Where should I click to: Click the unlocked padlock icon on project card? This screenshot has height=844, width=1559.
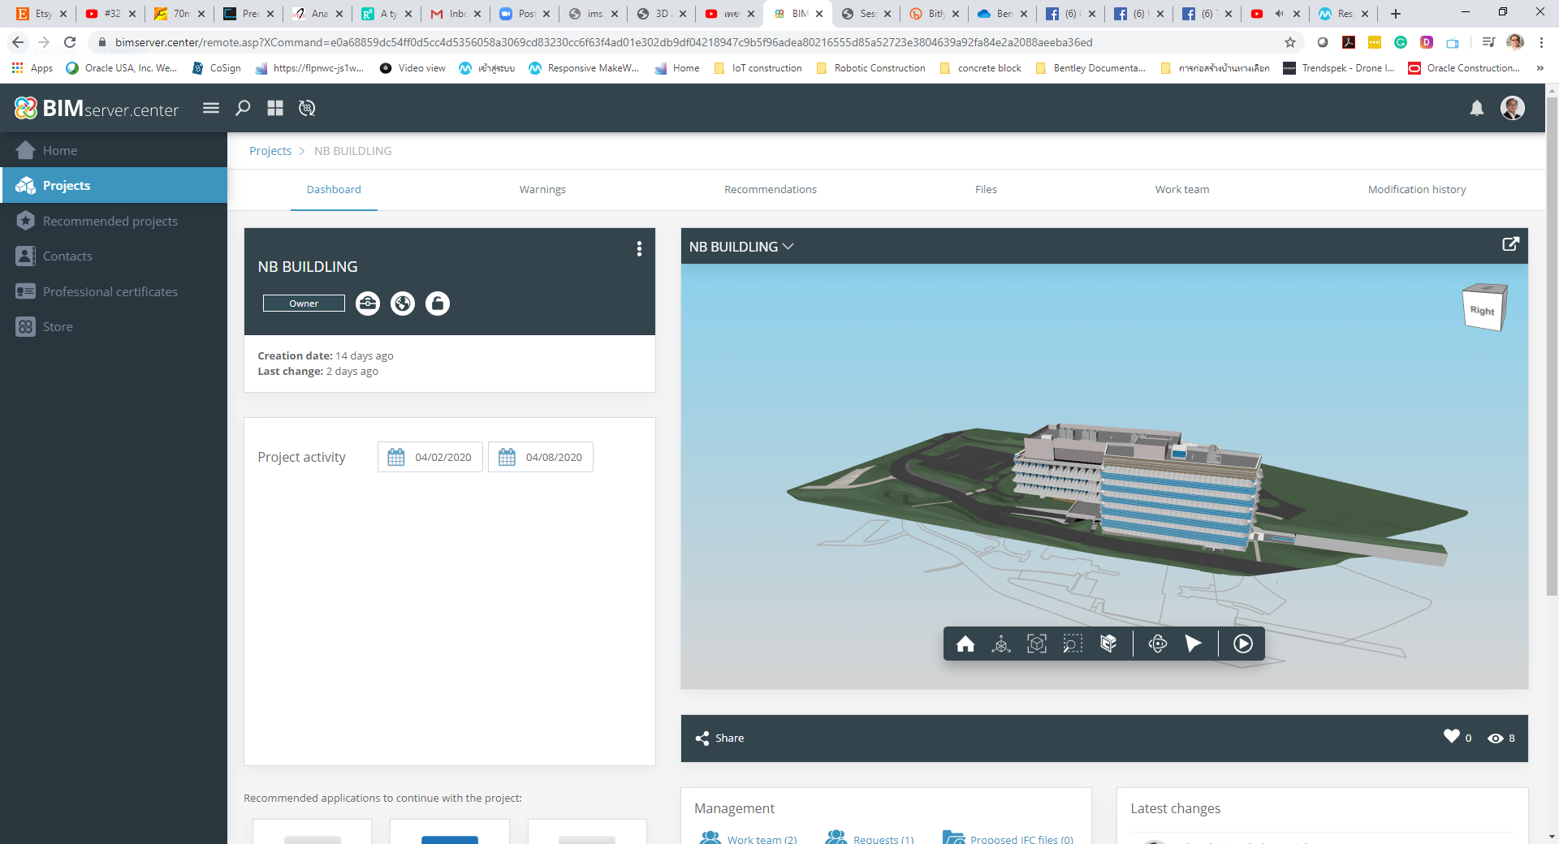(x=438, y=304)
